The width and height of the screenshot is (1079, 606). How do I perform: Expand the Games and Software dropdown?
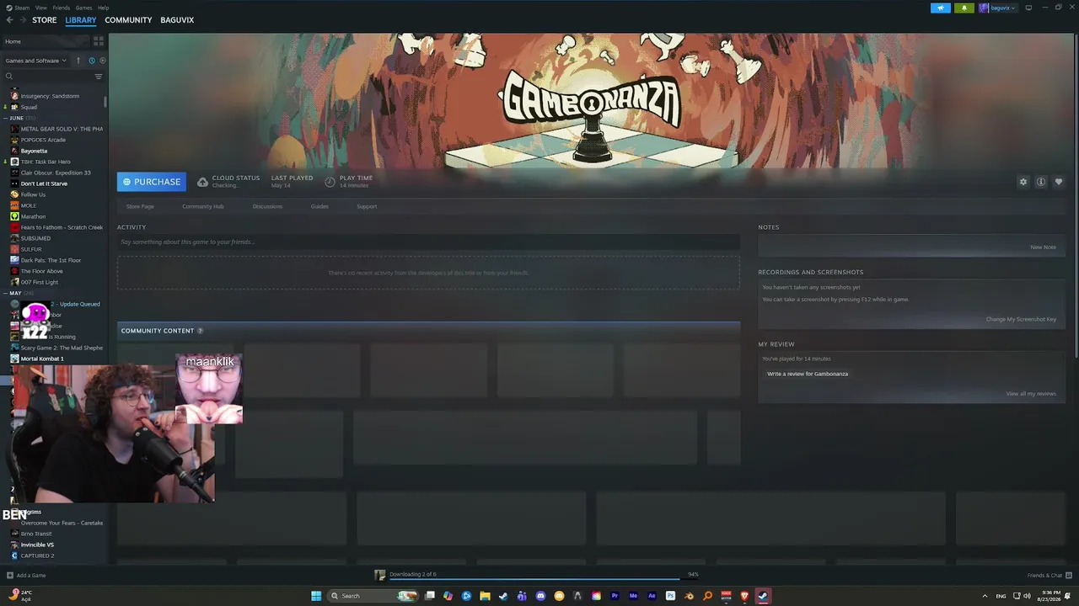(x=35, y=61)
